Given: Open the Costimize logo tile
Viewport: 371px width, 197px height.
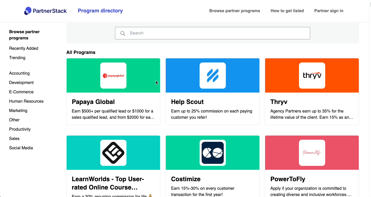Looking at the screenshot, I should pos(213,153).
